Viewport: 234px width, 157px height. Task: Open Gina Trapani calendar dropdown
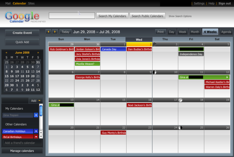(36, 115)
